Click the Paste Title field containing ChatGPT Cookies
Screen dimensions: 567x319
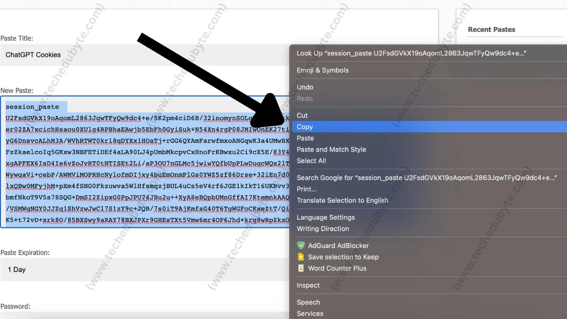pos(145,55)
